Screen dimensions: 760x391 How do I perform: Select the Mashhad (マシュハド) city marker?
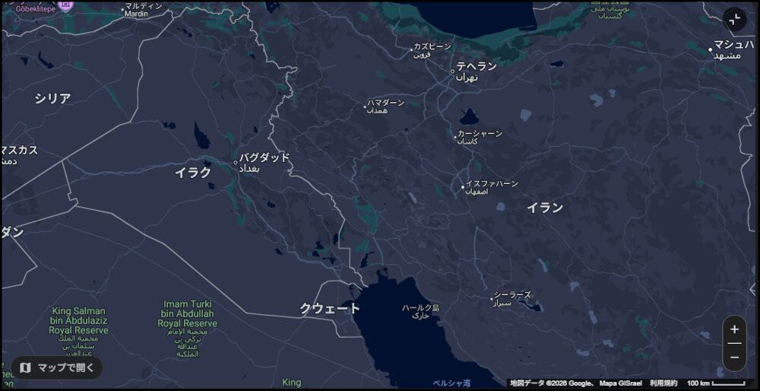pyautogui.click(x=711, y=50)
